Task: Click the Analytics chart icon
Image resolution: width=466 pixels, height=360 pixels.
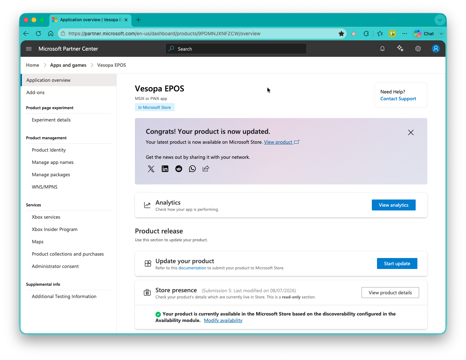Action: [147, 205]
